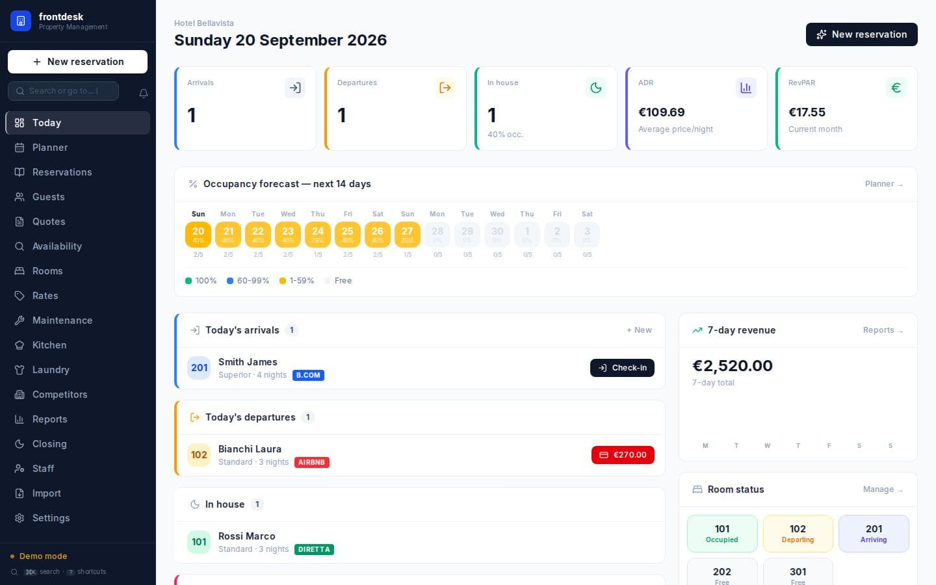The width and height of the screenshot is (936, 585).
Task: Click the sidebar New reservation button
Action: [77, 62]
